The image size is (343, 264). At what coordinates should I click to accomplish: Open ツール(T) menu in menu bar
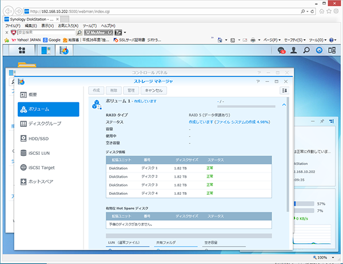(x=90, y=26)
